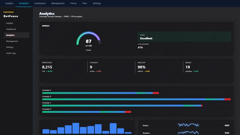Click the Campaign D progress bar
The image size is (240, 135).
(136, 112)
